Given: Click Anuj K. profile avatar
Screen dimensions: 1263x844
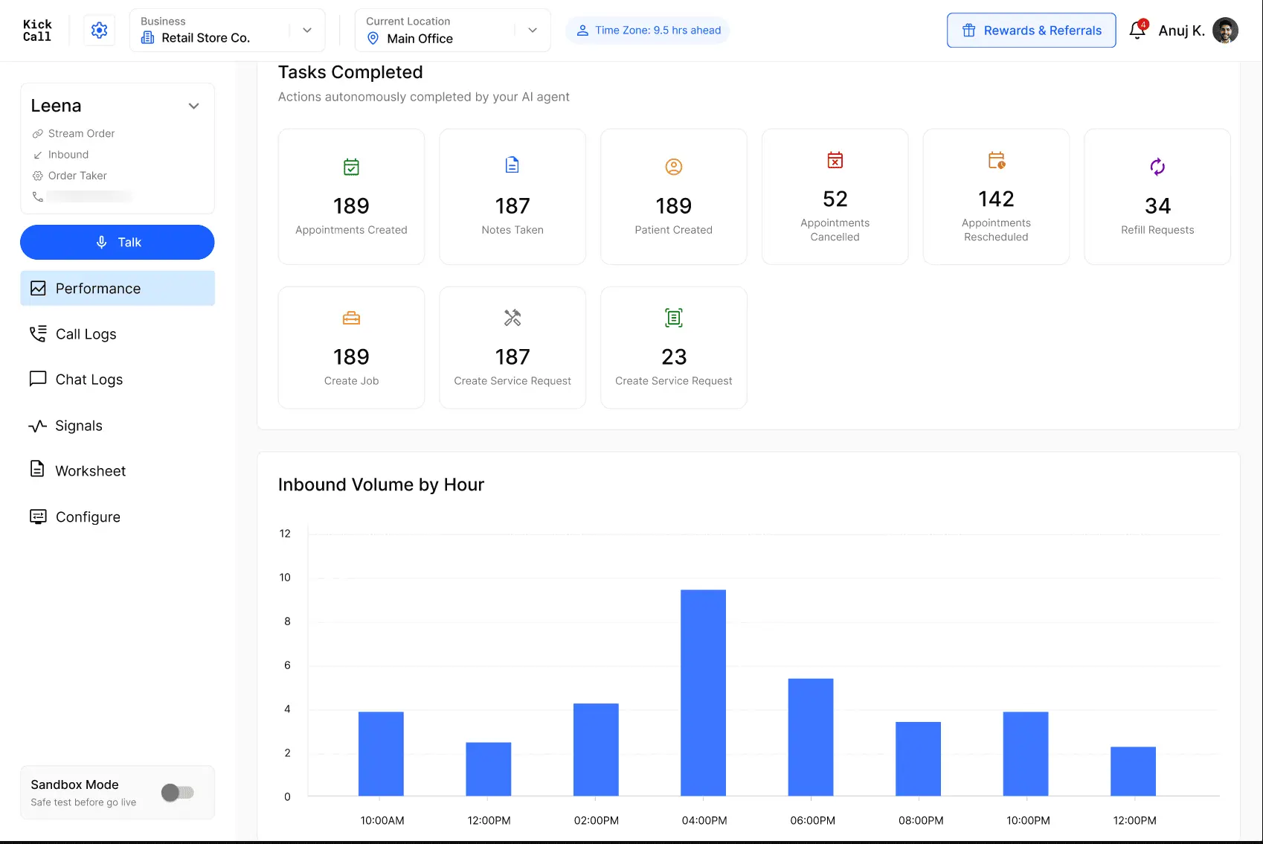Looking at the screenshot, I should (x=1225, y=30).
